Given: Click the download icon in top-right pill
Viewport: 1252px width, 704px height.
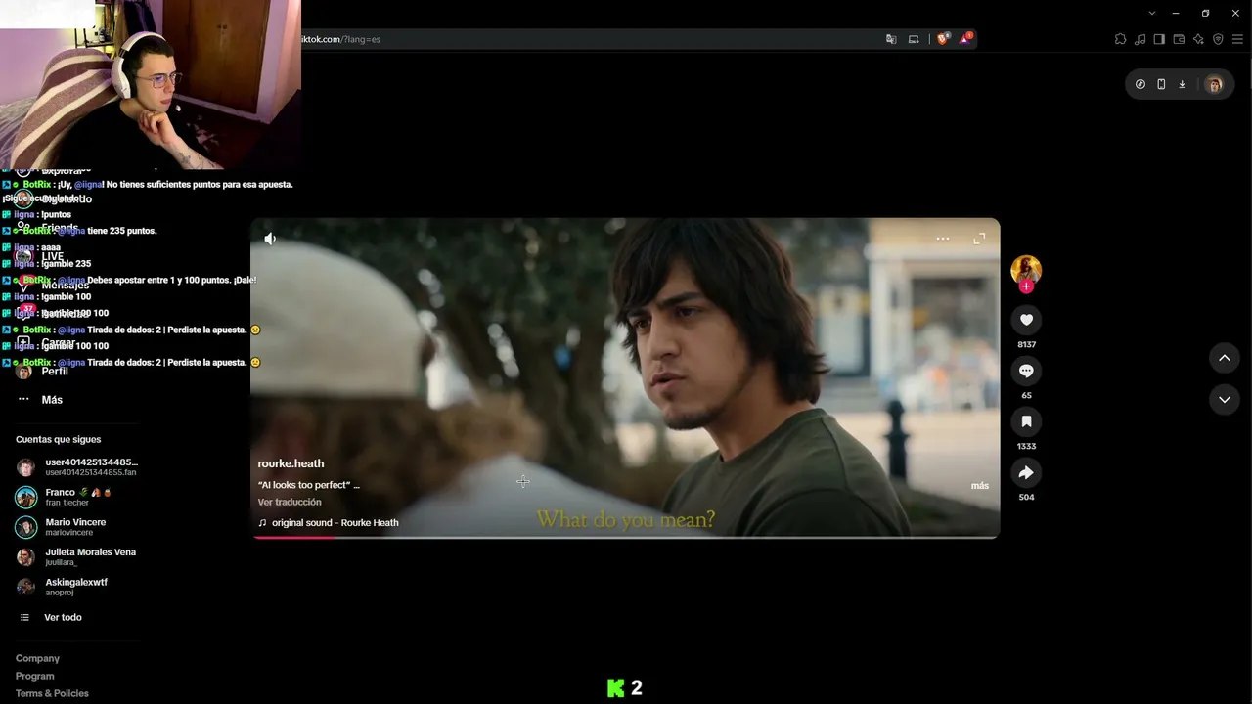Looking at the screenshot, I should tap(1182, 84).
